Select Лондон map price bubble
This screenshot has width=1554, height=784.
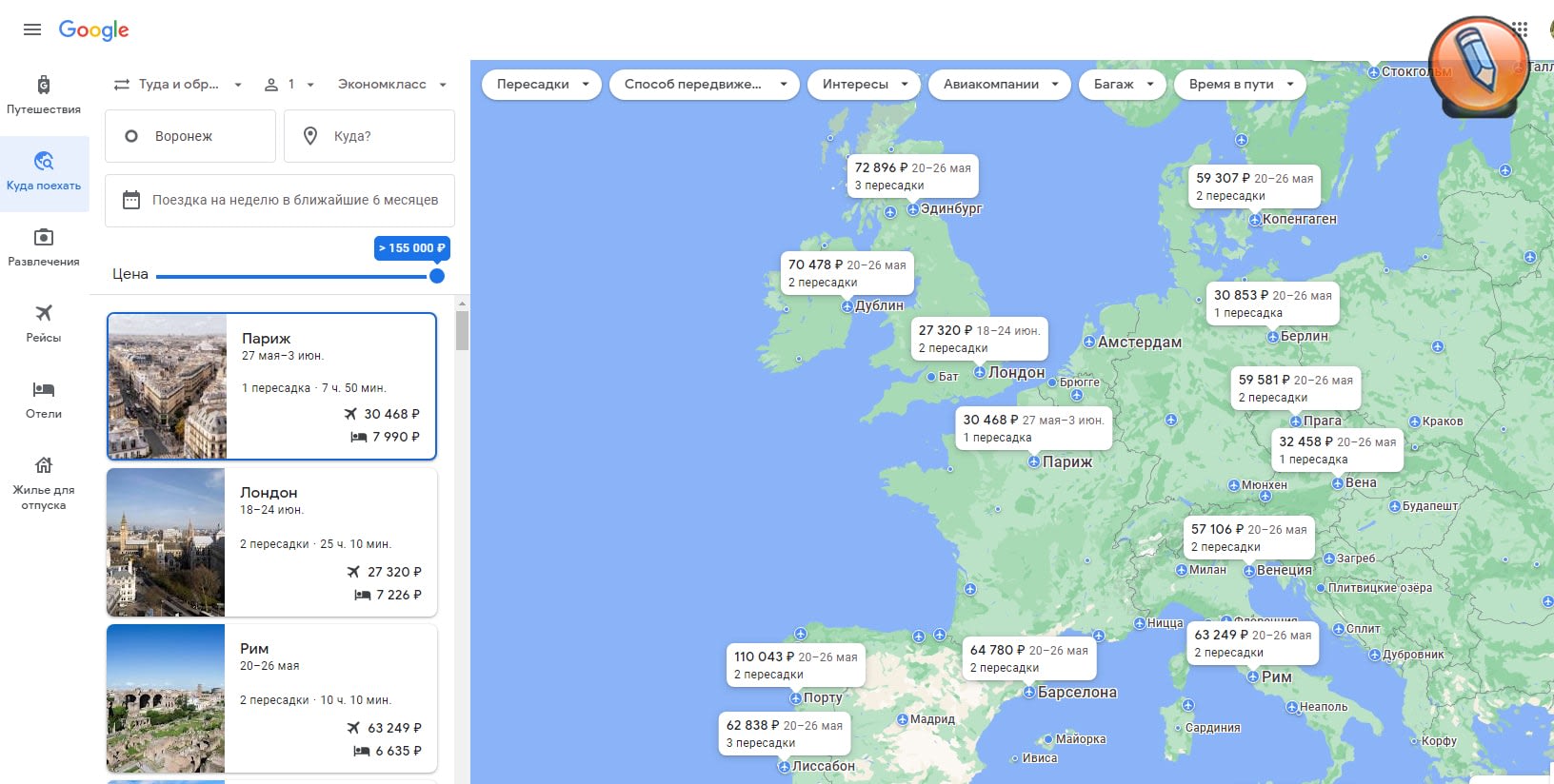coord(979,339)
